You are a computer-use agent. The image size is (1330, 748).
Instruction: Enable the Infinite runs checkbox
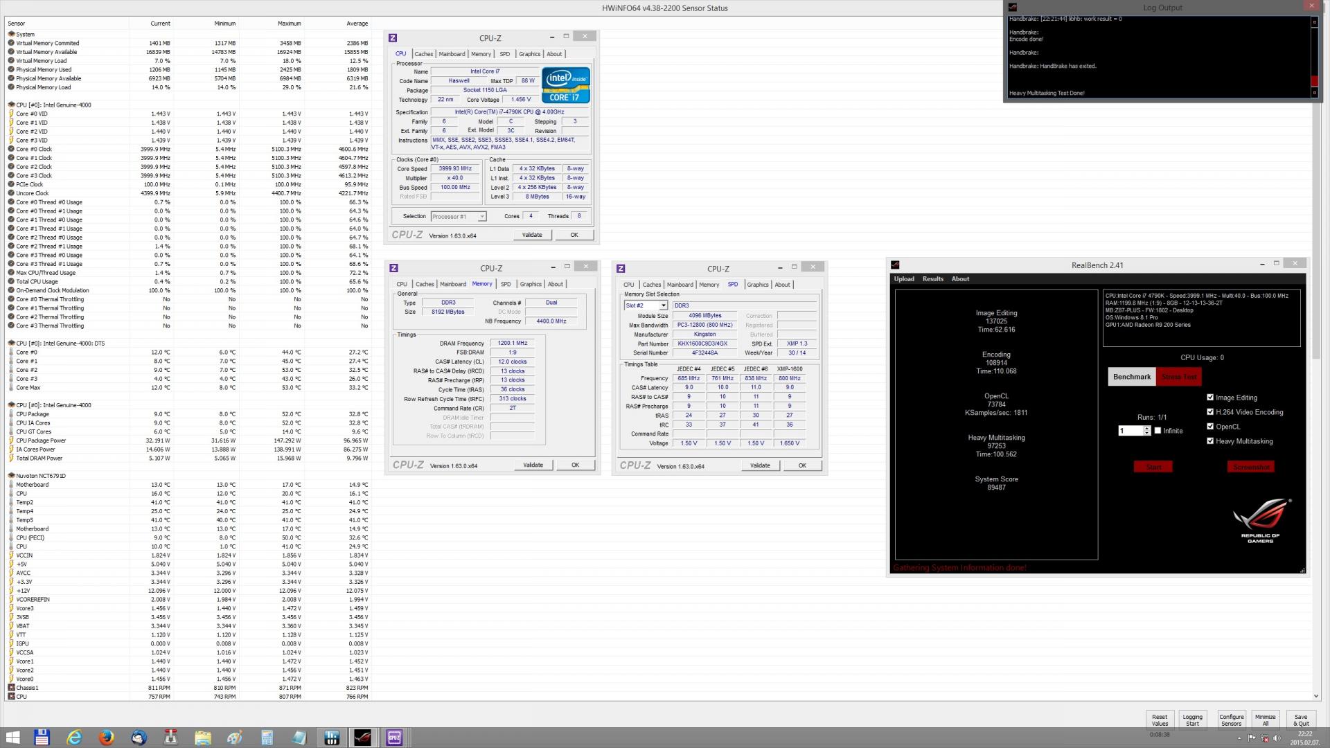1158,431
